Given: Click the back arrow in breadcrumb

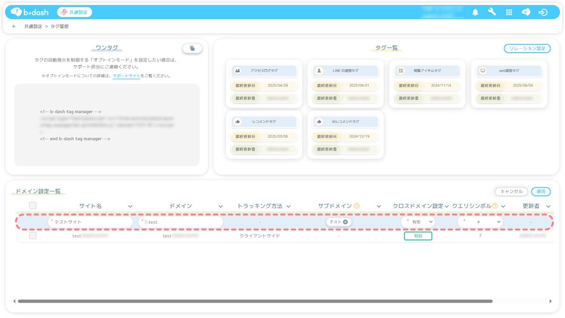Looking at the screenshot, I should tap(14, 27).
